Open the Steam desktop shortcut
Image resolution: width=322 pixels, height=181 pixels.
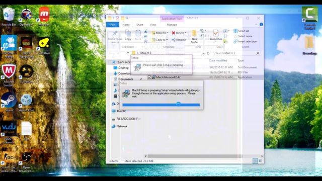click(9, 102)
